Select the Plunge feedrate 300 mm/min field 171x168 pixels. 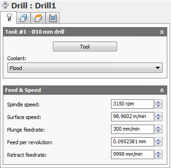point(132,129)
